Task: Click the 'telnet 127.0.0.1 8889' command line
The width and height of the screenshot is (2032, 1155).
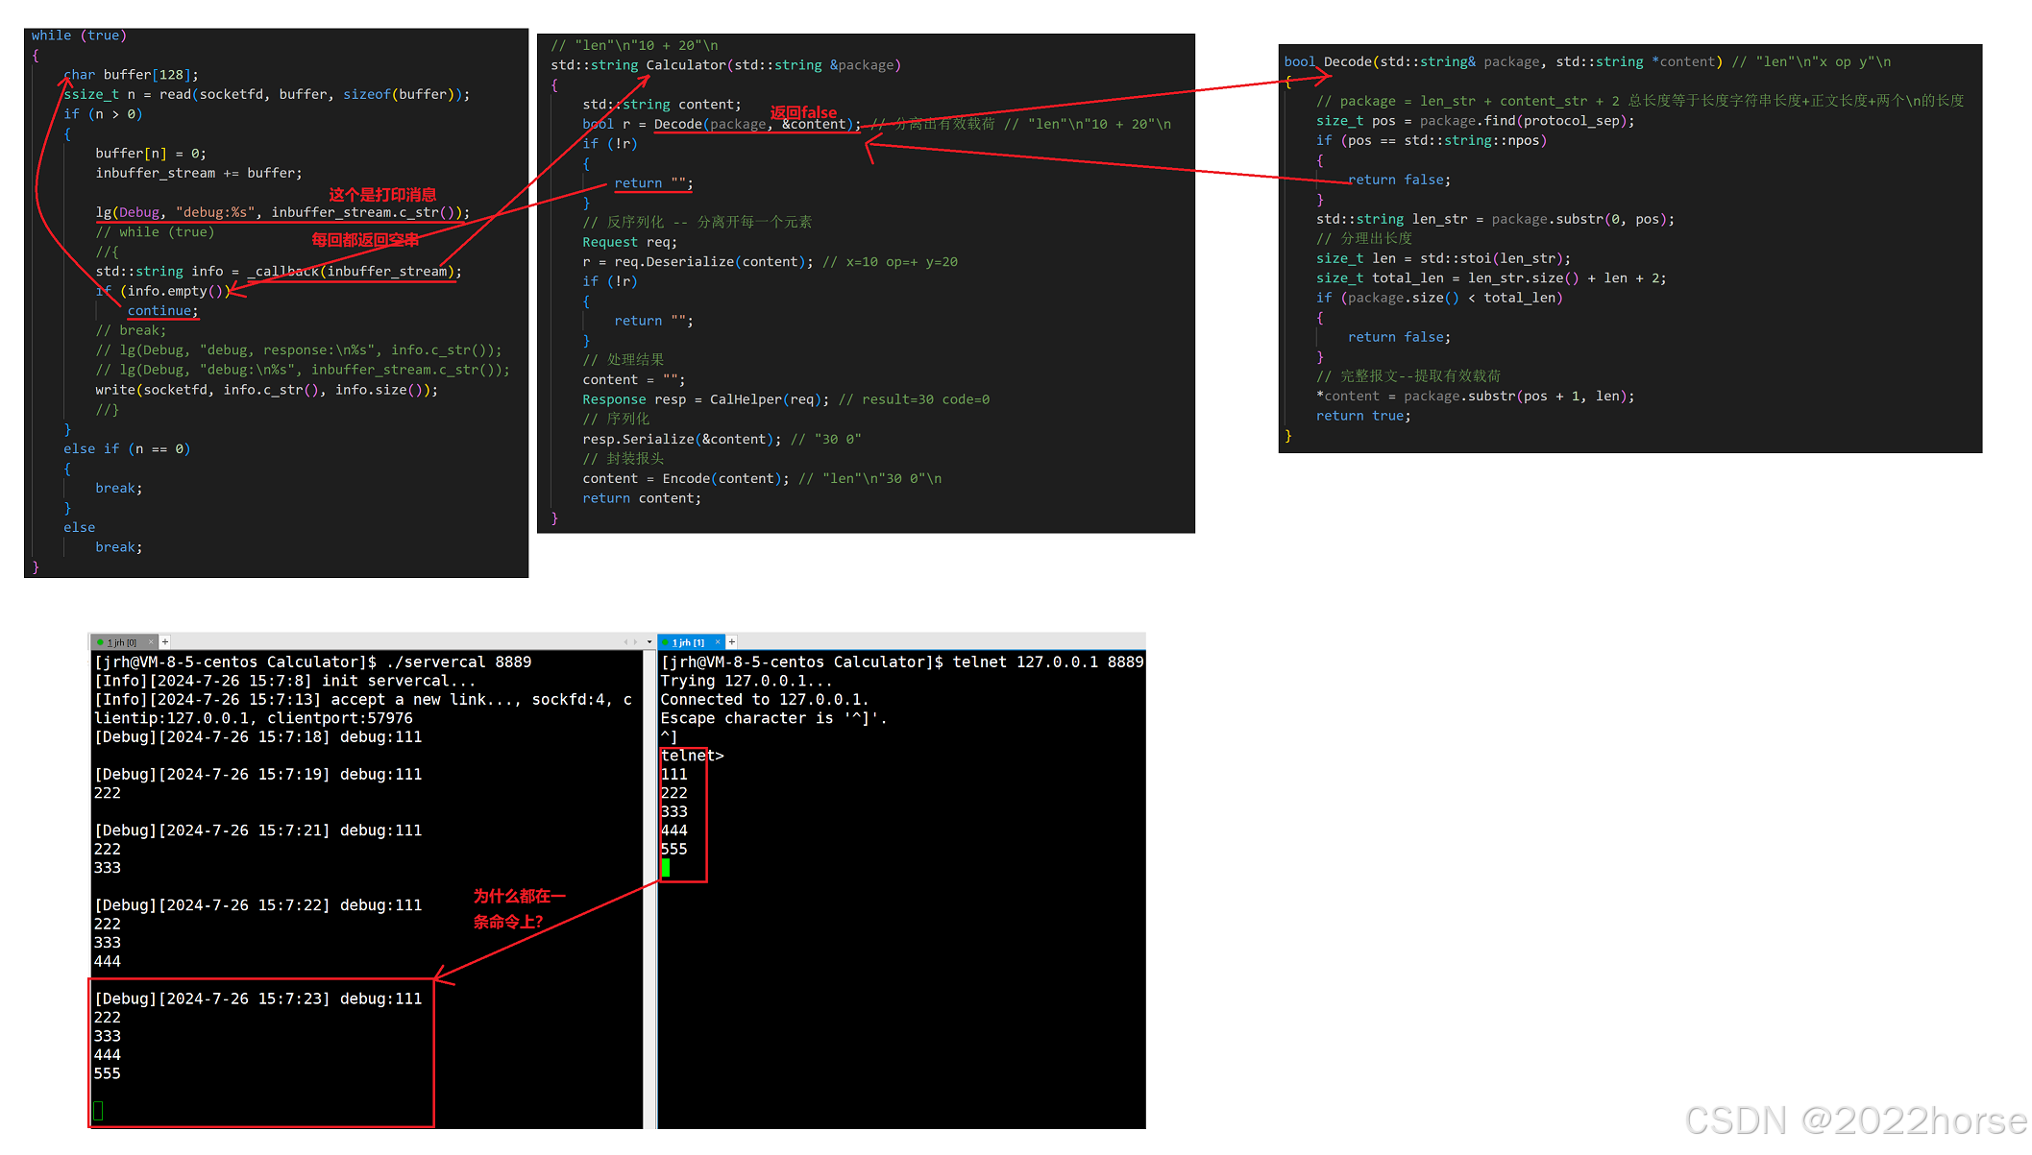Action: point(902,662)
